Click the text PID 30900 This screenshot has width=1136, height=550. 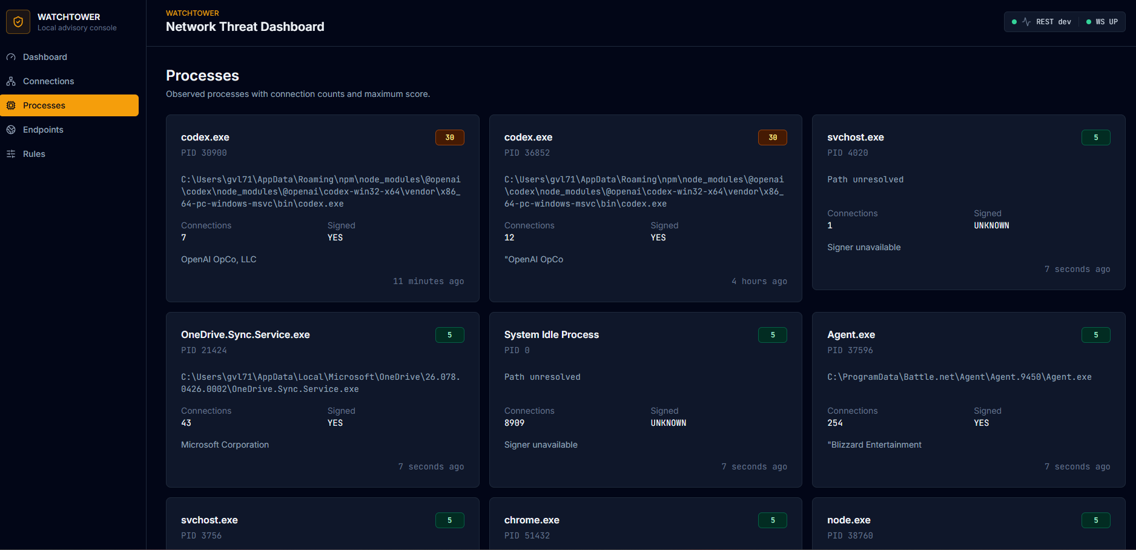(x=204, y=153)
